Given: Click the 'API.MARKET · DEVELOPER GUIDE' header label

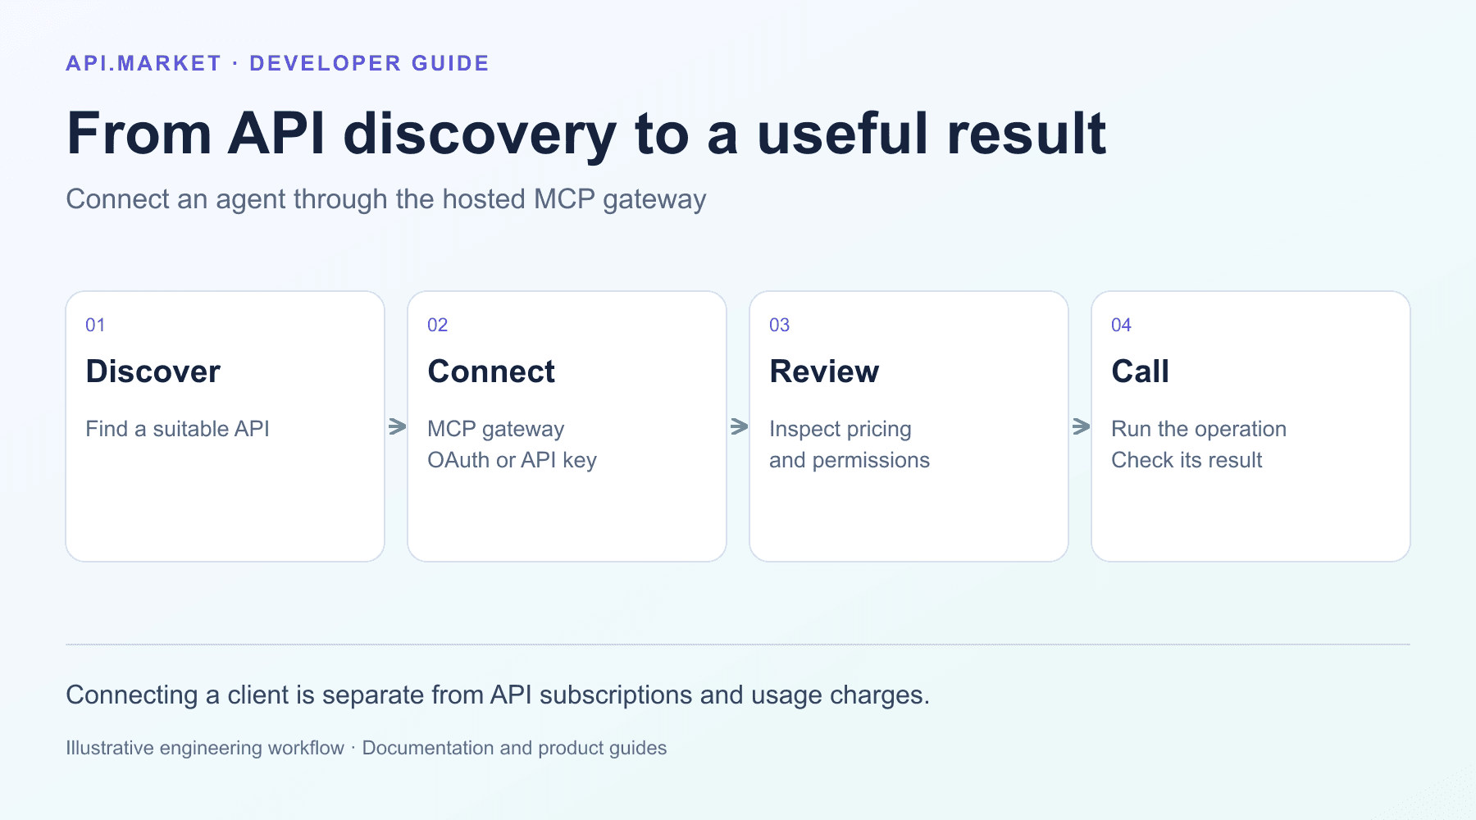Looking at the screenshot, I should pos(277,63).
